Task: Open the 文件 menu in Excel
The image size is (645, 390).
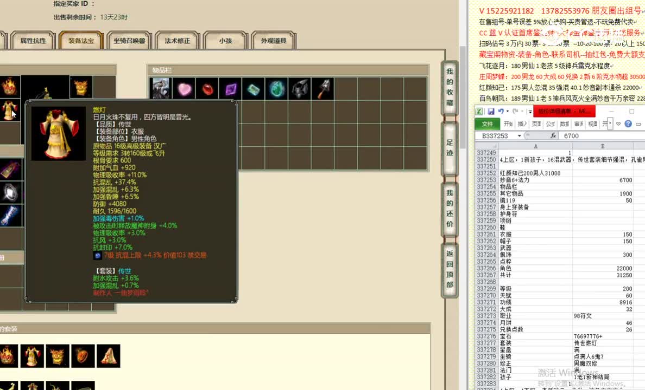Action: [x=488, y=123]
